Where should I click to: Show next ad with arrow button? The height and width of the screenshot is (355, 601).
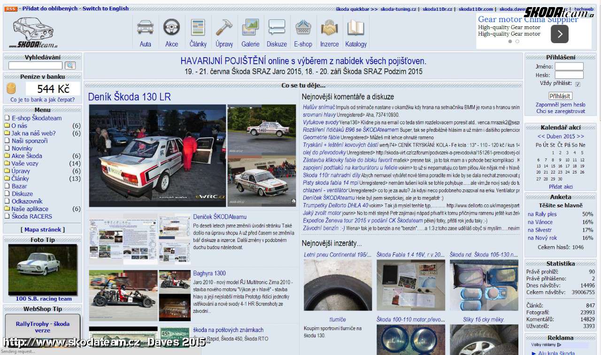559,34
